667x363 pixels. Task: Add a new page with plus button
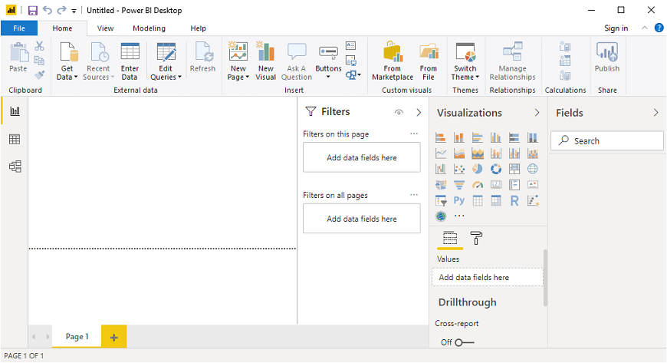[x=114, y=337]
